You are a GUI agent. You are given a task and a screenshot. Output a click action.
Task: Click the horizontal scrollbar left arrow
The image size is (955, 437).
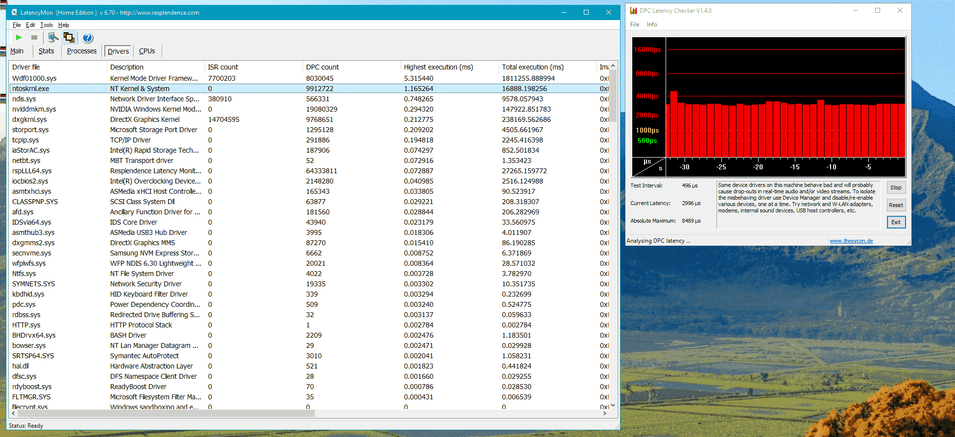13,414
